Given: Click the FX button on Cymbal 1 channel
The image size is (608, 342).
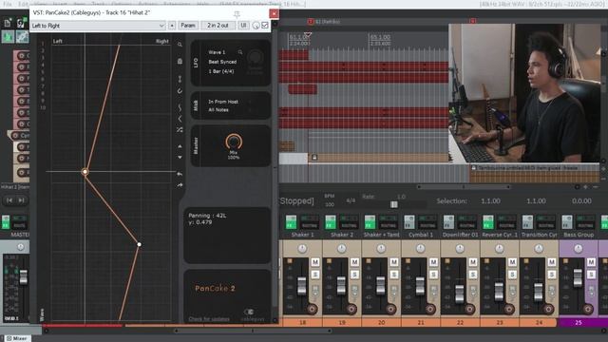Looking at the screenshot, I should [x=409, y=222].
